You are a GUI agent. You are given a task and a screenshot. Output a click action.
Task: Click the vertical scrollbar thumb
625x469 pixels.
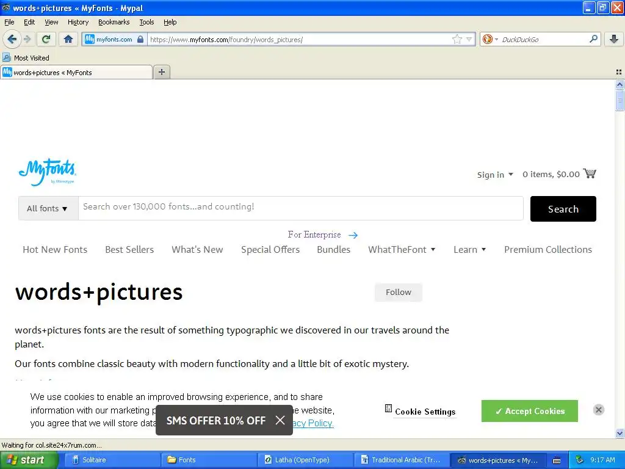click(x=620, y=100)
